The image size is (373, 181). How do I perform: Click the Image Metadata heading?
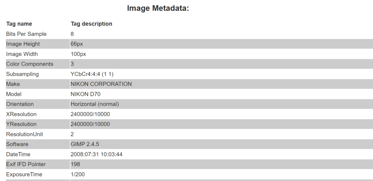point(158,8)
